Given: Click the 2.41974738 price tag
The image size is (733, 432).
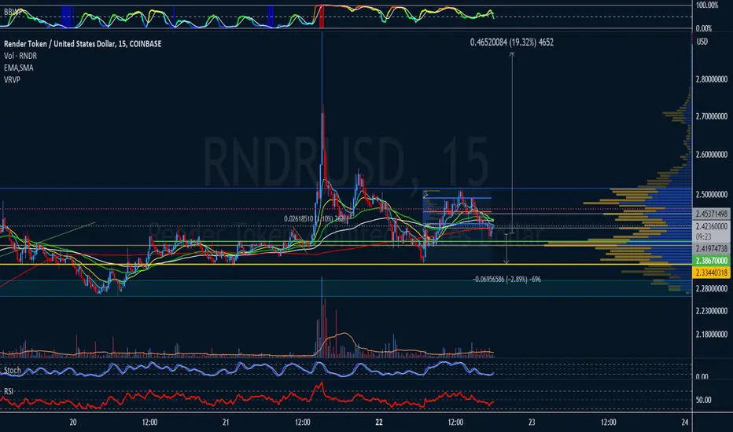Looking at the screenshot, I should [711, 248].
